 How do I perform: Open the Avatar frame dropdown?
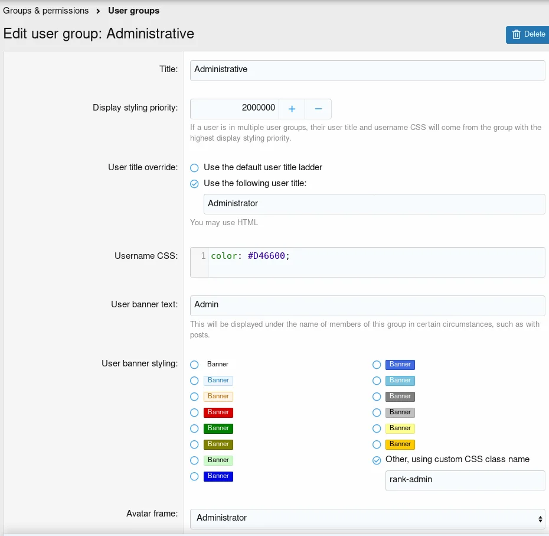(367, 518)
